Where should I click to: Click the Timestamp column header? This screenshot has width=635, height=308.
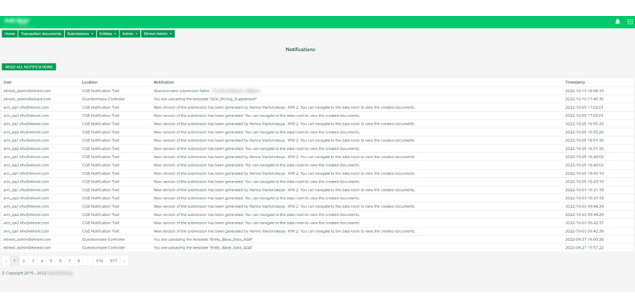pyautogui.click(x=575, y=82)
